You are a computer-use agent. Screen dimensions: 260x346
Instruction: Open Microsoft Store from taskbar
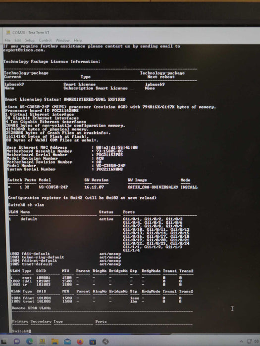click(x=93, y=342)
